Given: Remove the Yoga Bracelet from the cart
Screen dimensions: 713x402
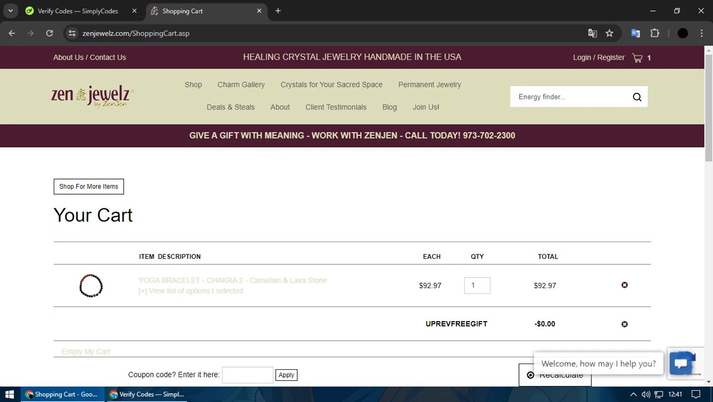Looking at the screenshot, I should pyautogui.click(x=625, y=285).
